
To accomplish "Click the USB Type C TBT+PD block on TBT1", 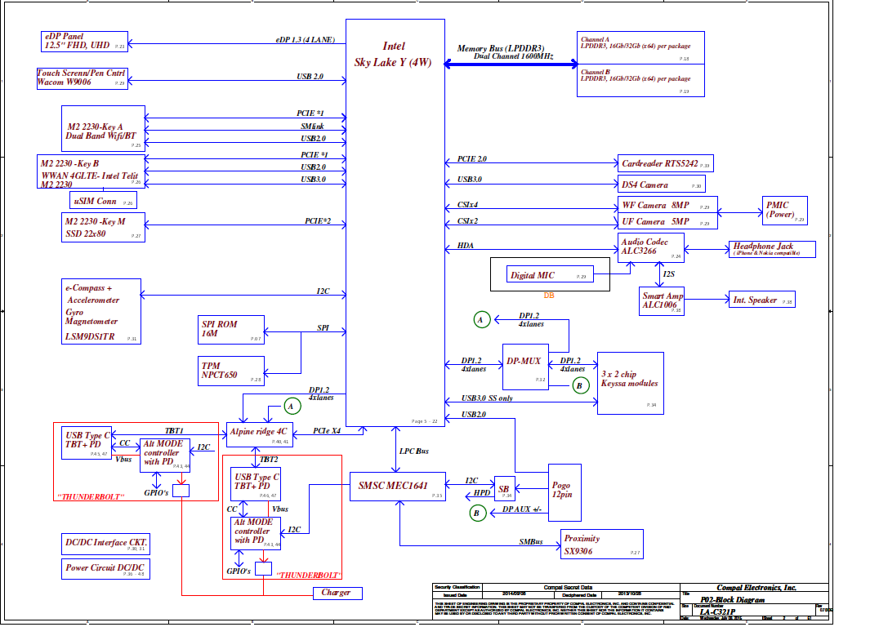I will [87, 442].
